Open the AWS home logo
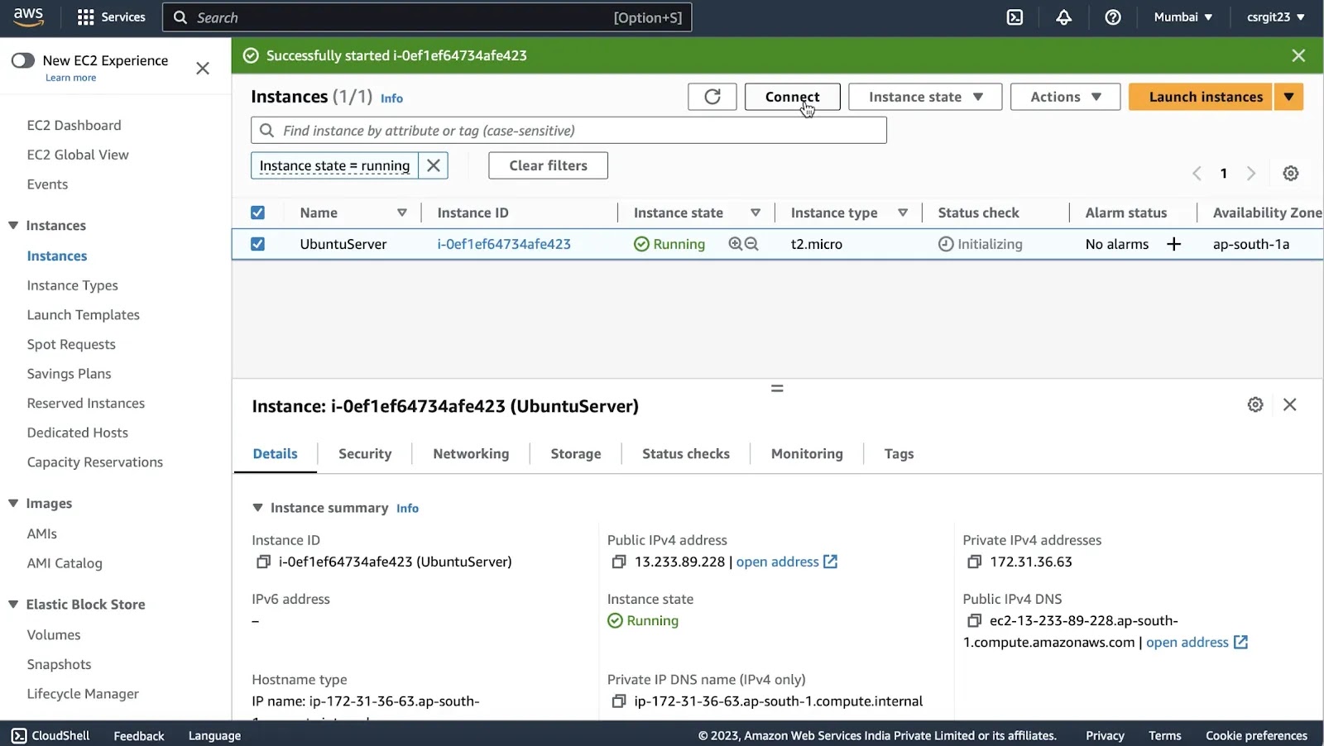The height and width of the screenshot is (746, 1324). [x=28, y=17]
